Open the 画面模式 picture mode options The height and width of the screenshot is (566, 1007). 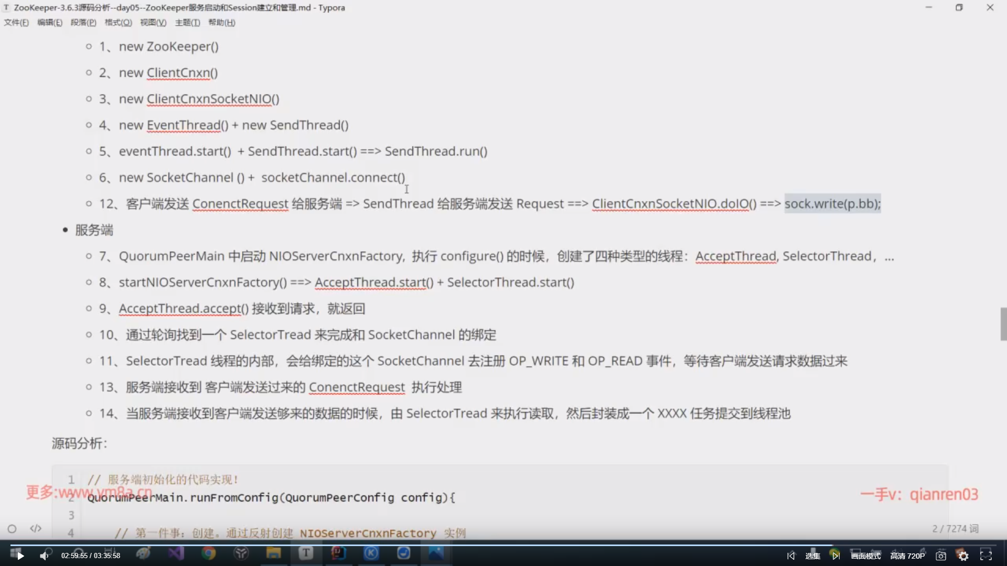[x=866, y=556]
